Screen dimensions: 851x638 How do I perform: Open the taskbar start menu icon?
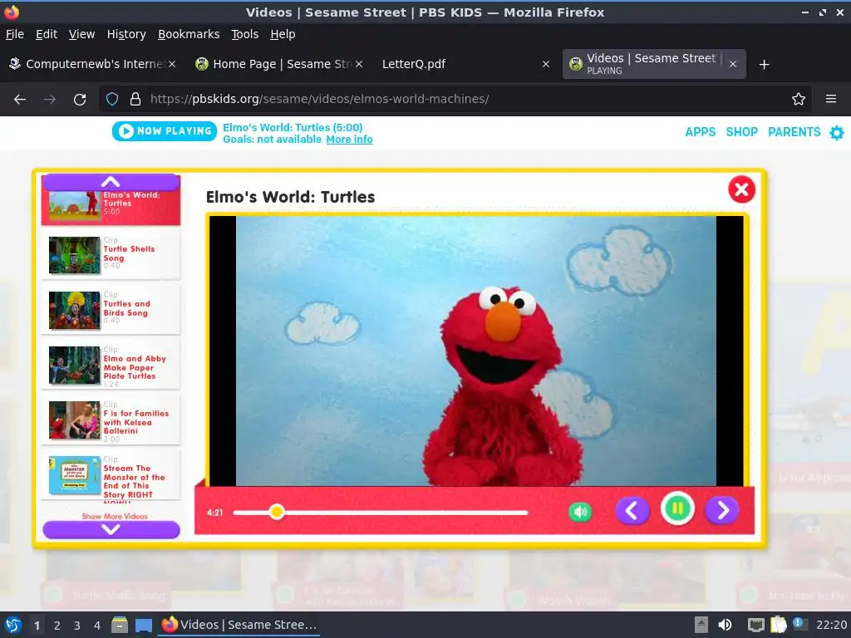pyautogui.click(x=12, y=625)
